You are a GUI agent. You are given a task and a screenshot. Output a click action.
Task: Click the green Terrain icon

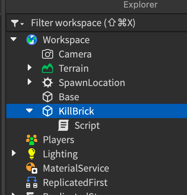click(48, 68)
